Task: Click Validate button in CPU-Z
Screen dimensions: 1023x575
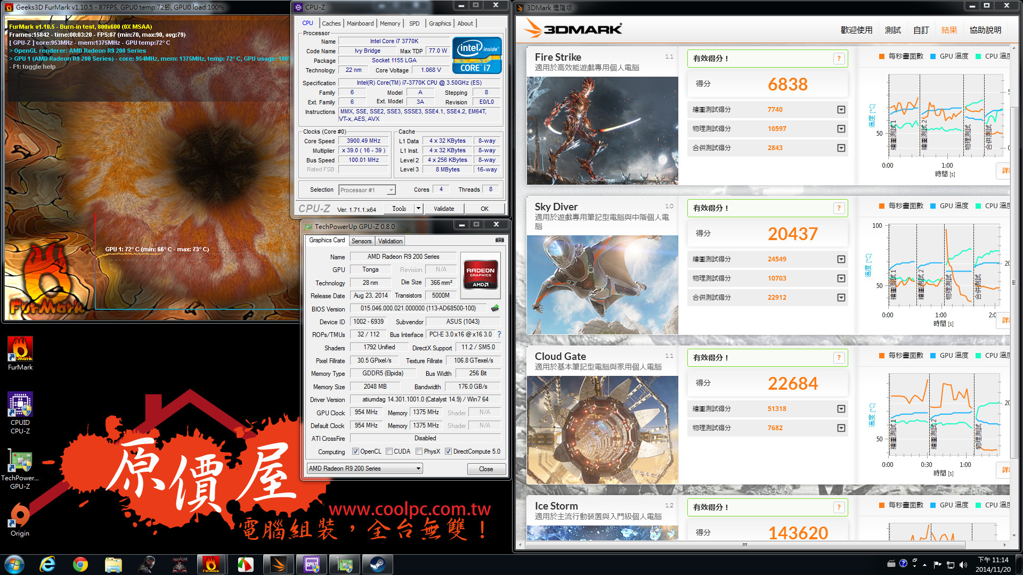Action: click(444, 209)
